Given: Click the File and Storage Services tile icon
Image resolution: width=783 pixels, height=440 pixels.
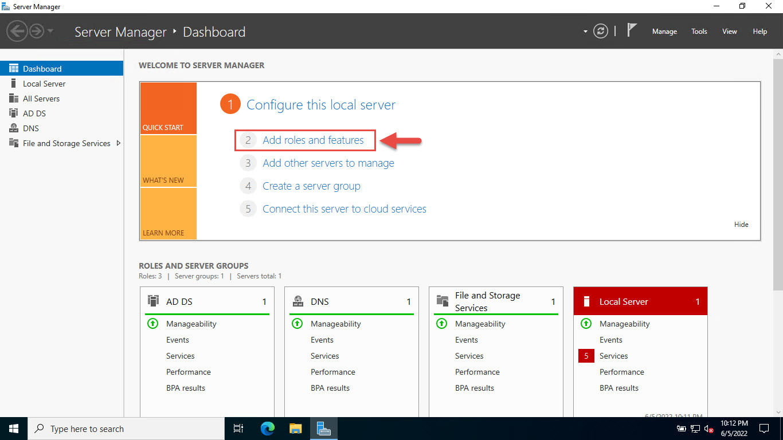Looking at the screenshot, I should (443, 301).
